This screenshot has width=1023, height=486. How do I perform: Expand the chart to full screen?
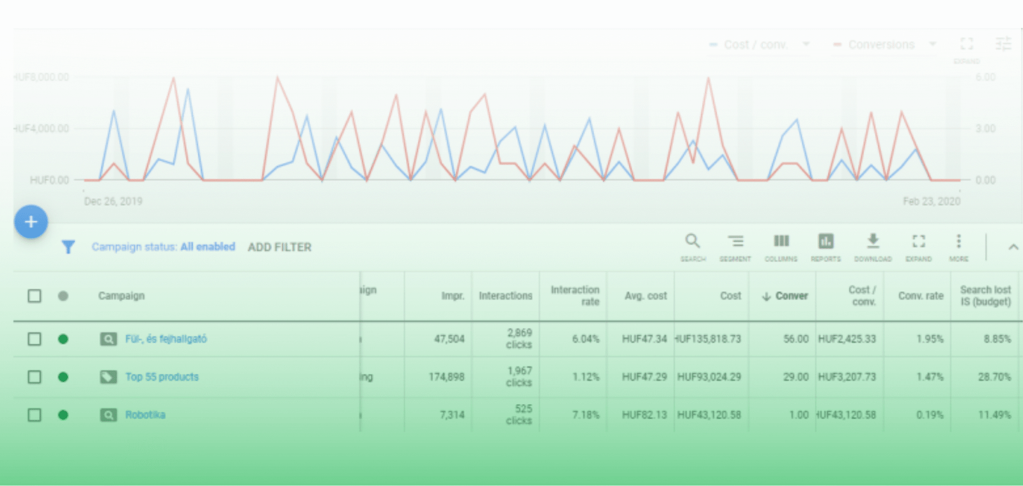click(x=967, y=44)
